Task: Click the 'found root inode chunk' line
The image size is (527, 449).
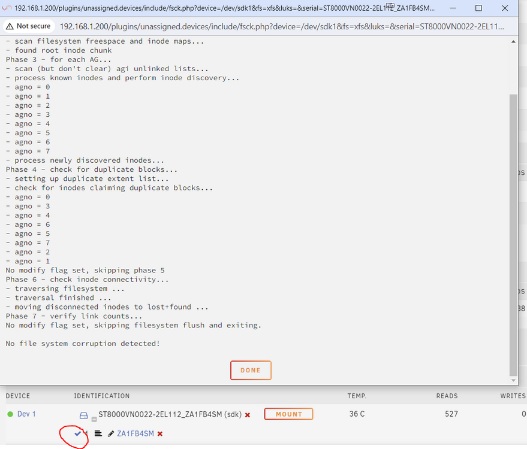Action: tap(59, 50)
